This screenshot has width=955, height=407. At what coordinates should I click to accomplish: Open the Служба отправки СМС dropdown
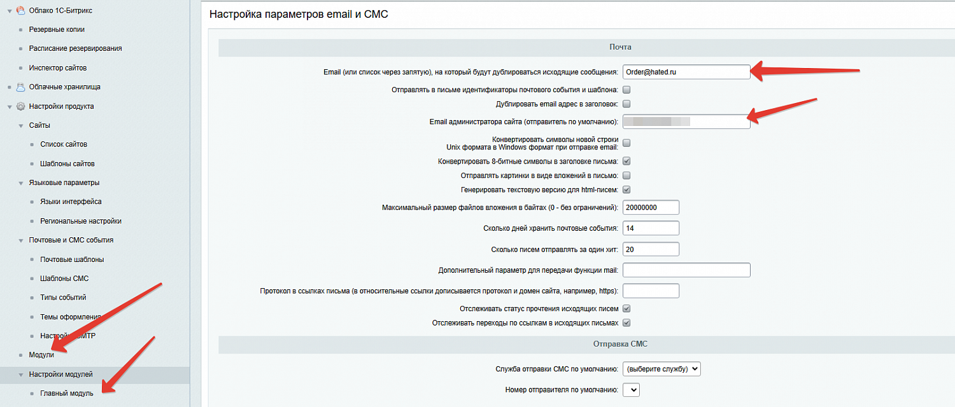click(x=661, y=368)
